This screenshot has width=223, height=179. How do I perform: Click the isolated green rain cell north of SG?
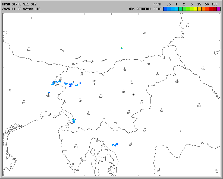(122, 48)
